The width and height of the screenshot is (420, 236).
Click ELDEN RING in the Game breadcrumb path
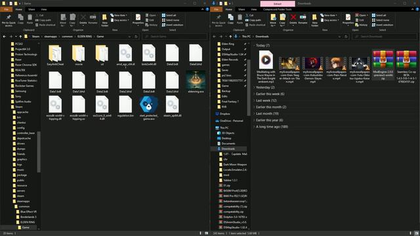click(85, 37)
